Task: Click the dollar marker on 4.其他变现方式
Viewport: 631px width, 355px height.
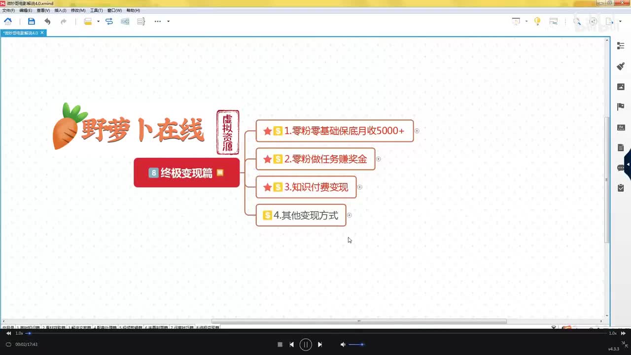Action: click(x=268, y=215)
